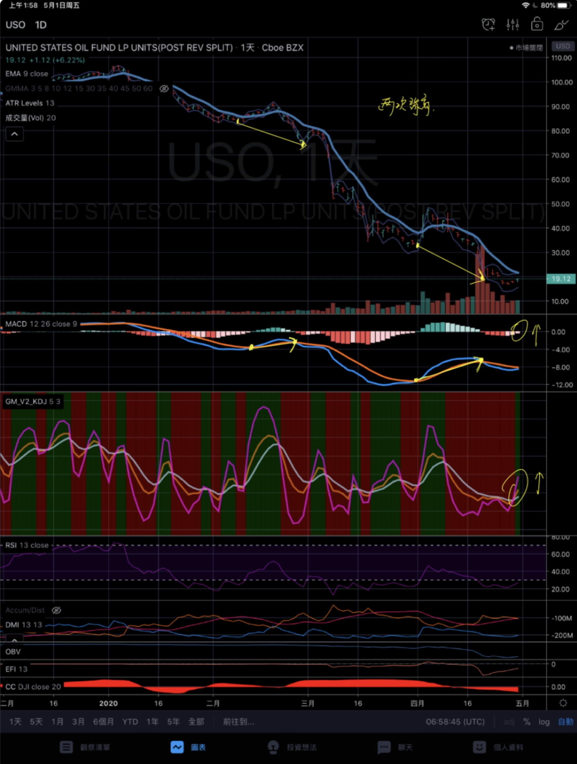This screenshot has width=577, height=764.
Task: Tap the lock icon in the top toolbar
Action: click(x=537, y=25)
